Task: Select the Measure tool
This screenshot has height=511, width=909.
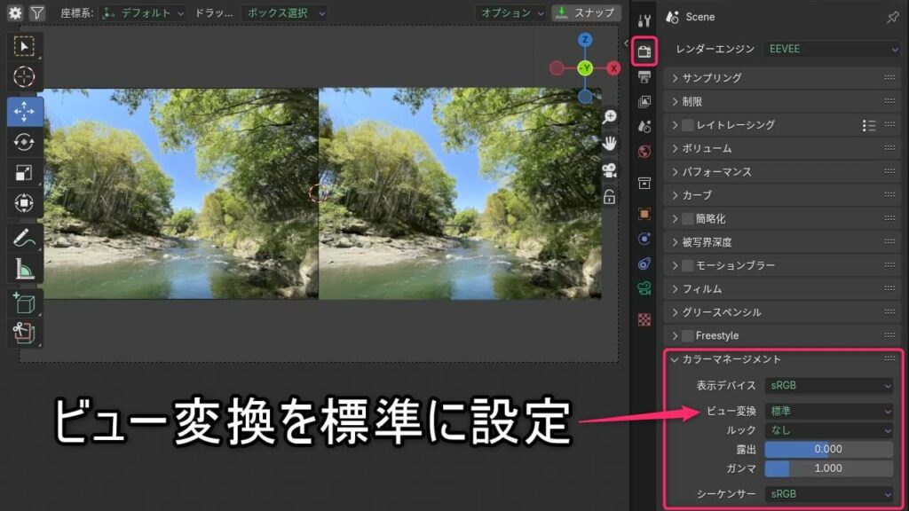Action: (x=24, y=268)
